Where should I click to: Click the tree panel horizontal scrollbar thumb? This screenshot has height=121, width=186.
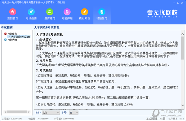17,112
